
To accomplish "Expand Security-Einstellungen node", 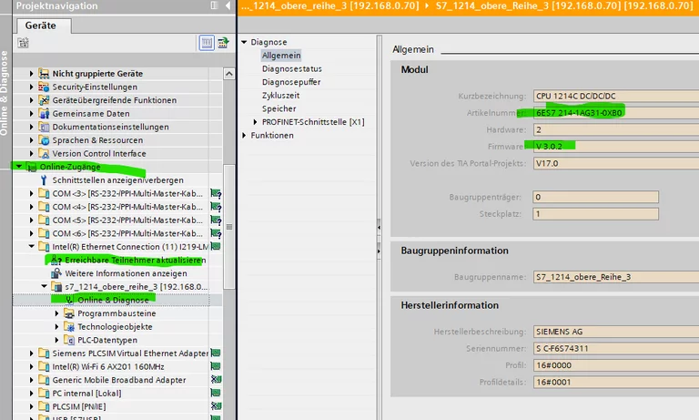I will point(31,87).
